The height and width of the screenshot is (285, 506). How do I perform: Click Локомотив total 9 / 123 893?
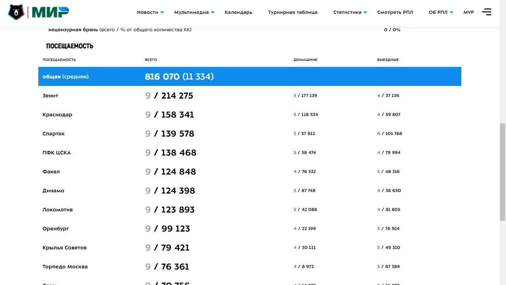pos(170,209)
